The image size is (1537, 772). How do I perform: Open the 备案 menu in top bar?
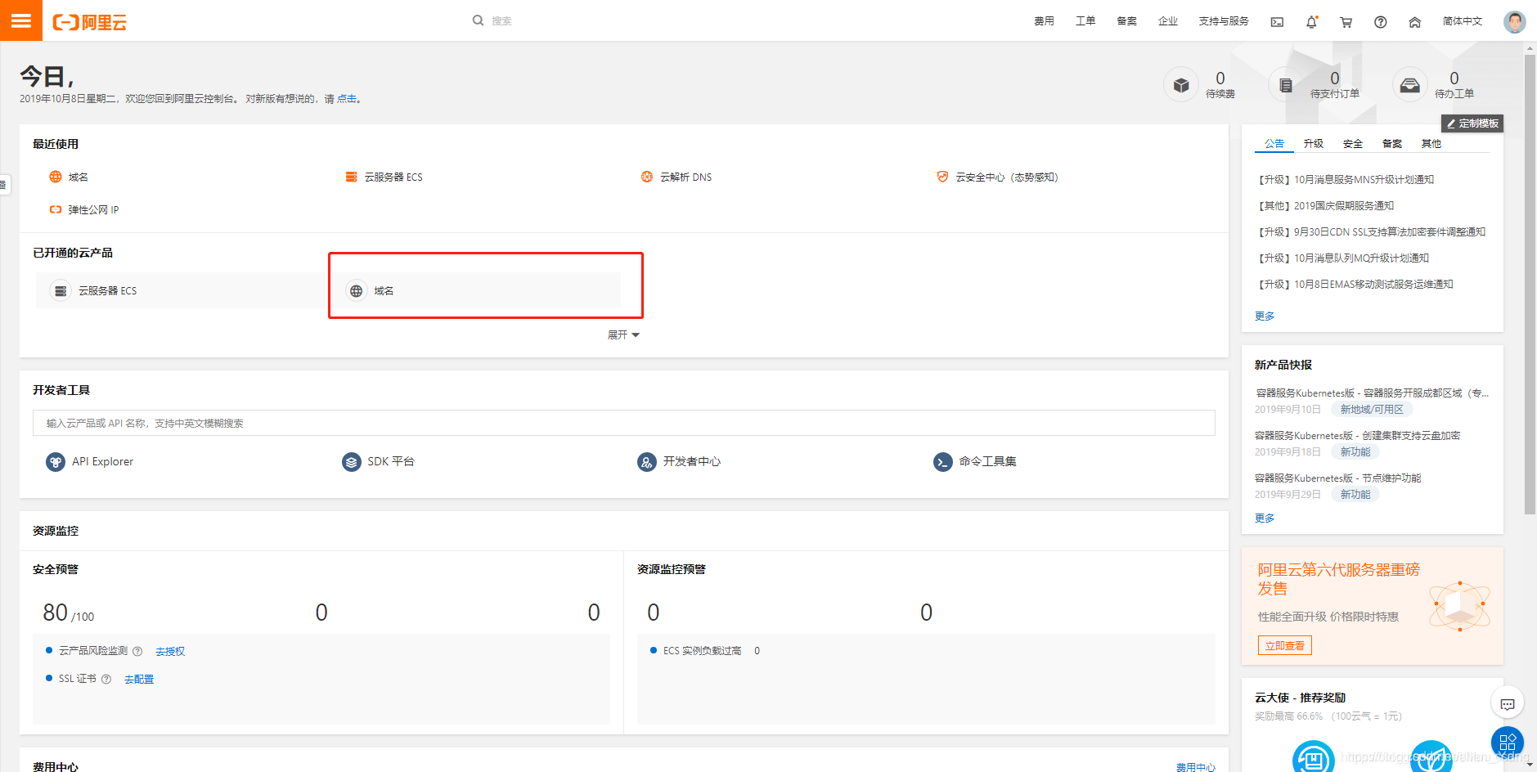1127,21
